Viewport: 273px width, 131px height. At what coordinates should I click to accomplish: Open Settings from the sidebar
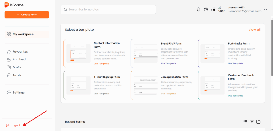[18, 93]
